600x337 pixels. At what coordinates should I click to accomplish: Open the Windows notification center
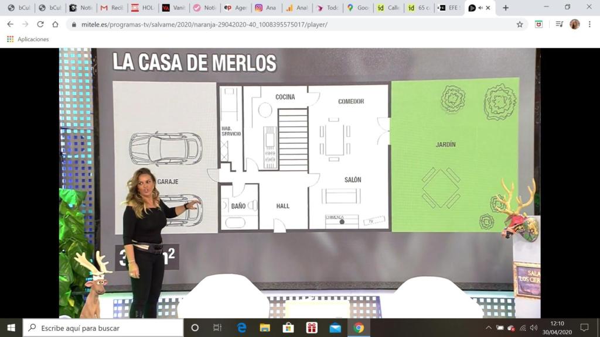pyautogui.click(x=584, y=328)
